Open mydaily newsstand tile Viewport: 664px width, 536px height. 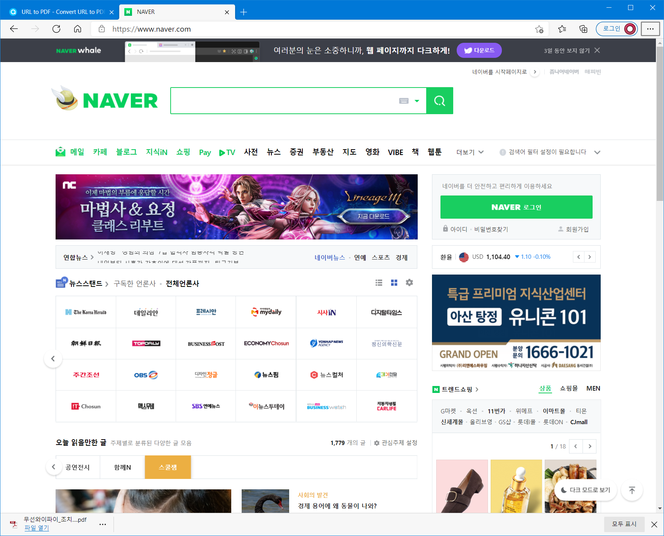point(266,312)
